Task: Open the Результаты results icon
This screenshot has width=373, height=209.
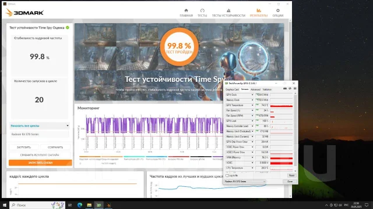Action: click(259, 10)
